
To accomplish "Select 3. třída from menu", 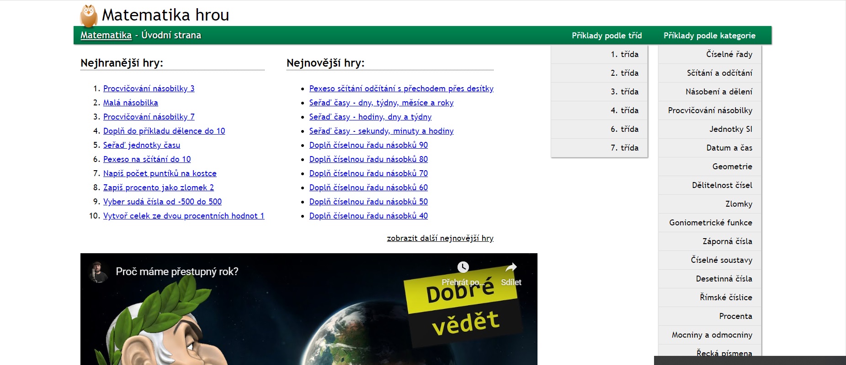I will (599, 92).
